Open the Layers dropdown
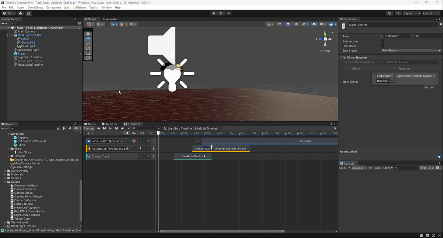The image size is (443, 238). (412, 13)
